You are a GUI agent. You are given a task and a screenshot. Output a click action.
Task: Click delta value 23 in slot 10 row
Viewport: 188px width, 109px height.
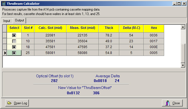[x=131, y=41]
